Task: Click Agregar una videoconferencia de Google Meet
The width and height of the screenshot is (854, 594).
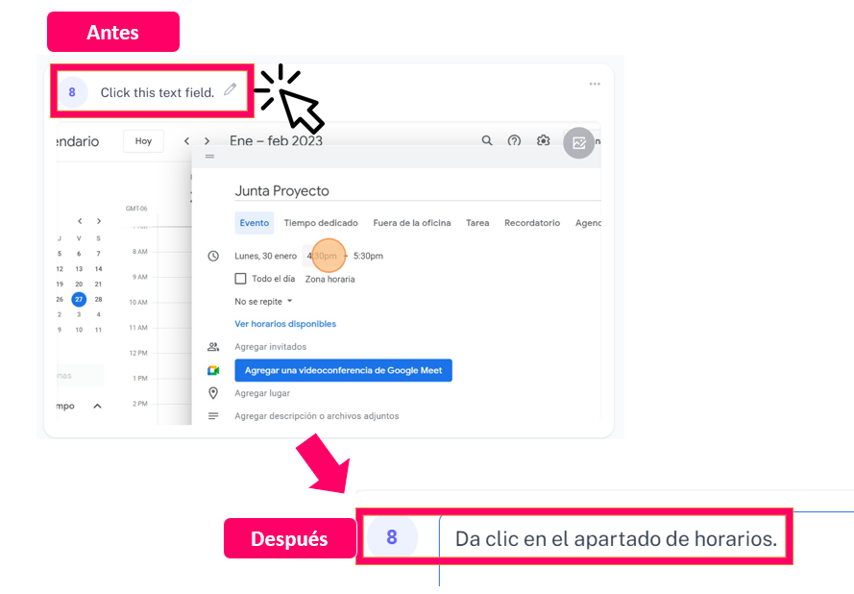Action: [343, 370]
